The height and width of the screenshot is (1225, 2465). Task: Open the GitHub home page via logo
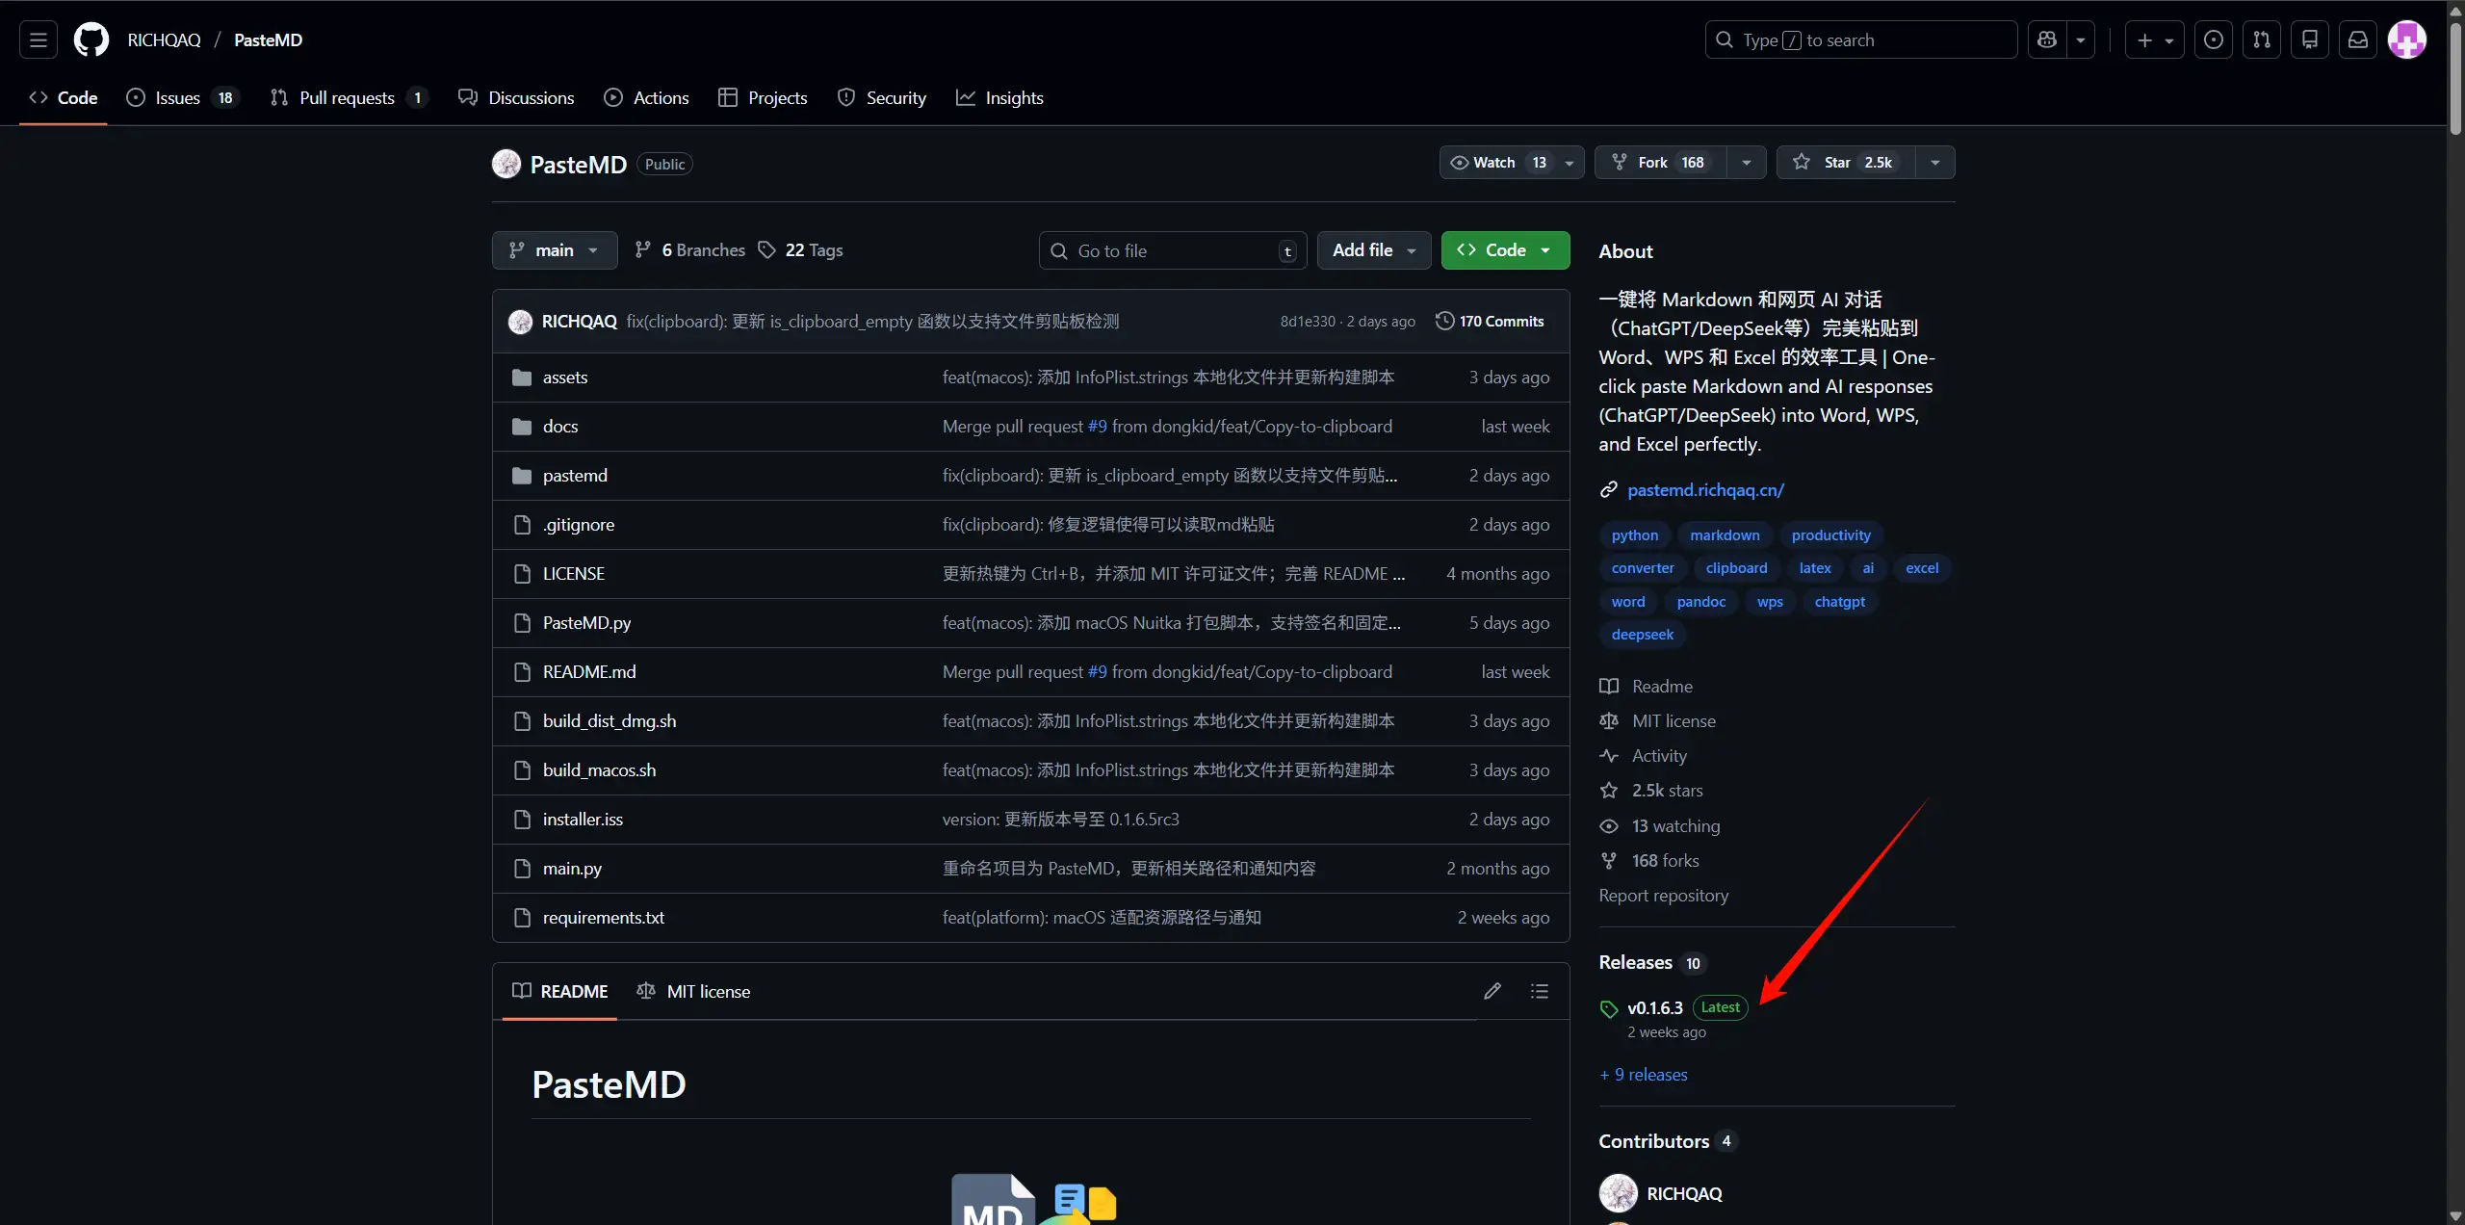coord(91,39)
